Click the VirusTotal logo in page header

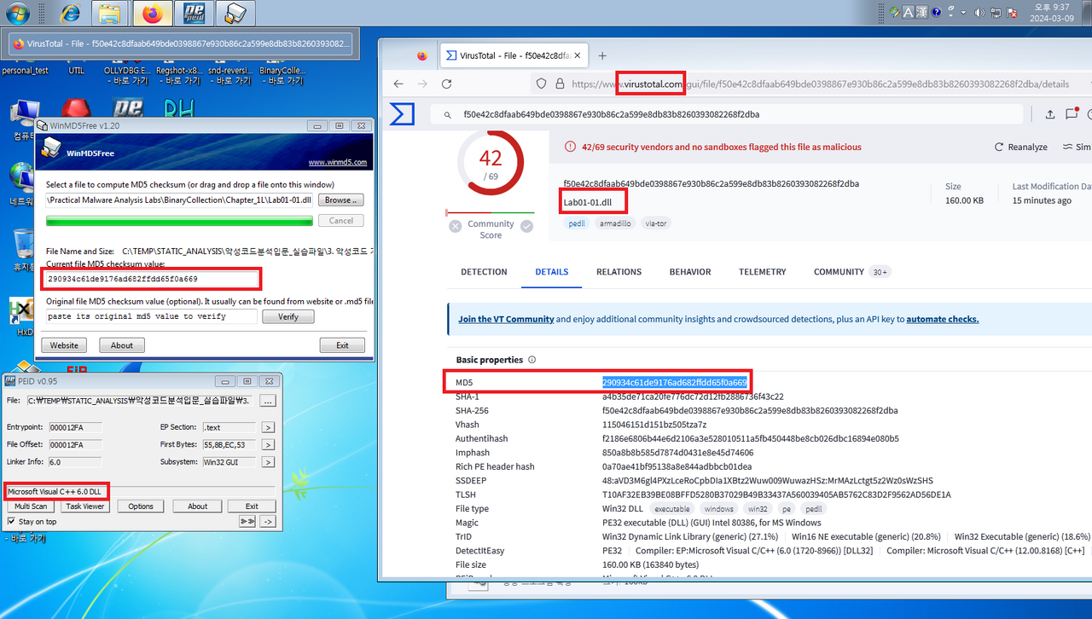[x=402, y=114]
